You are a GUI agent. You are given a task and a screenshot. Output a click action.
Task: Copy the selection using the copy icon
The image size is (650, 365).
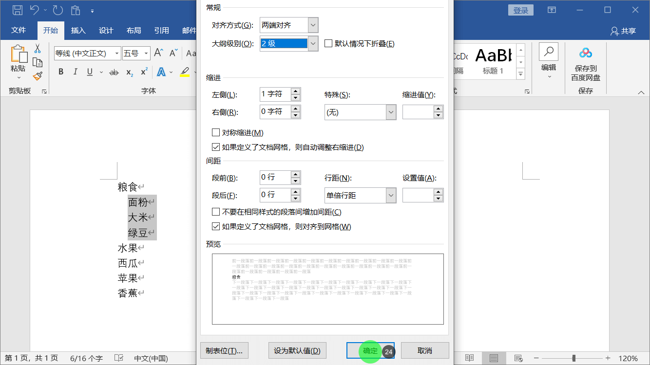(x=38, y=62)
